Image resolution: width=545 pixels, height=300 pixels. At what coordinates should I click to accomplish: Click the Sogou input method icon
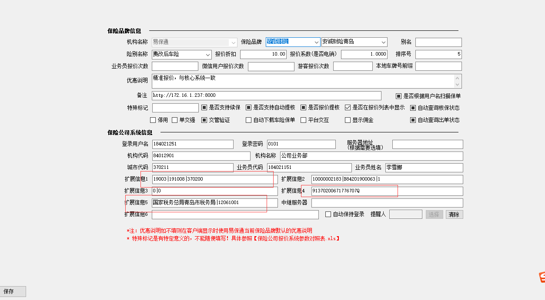click(542, 277)
